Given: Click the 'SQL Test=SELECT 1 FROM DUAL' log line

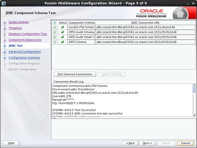Looking at the screenshot, I should click(x=74, y=103).
